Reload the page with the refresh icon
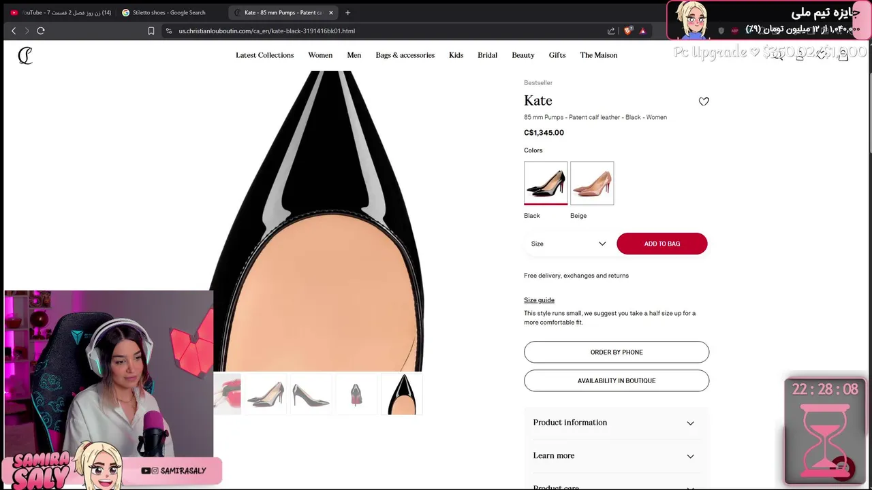The width and height of the screenshot is (872, 490). (x=41, y=31)
